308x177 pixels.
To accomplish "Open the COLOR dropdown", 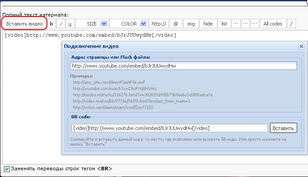I will (129, 24).
